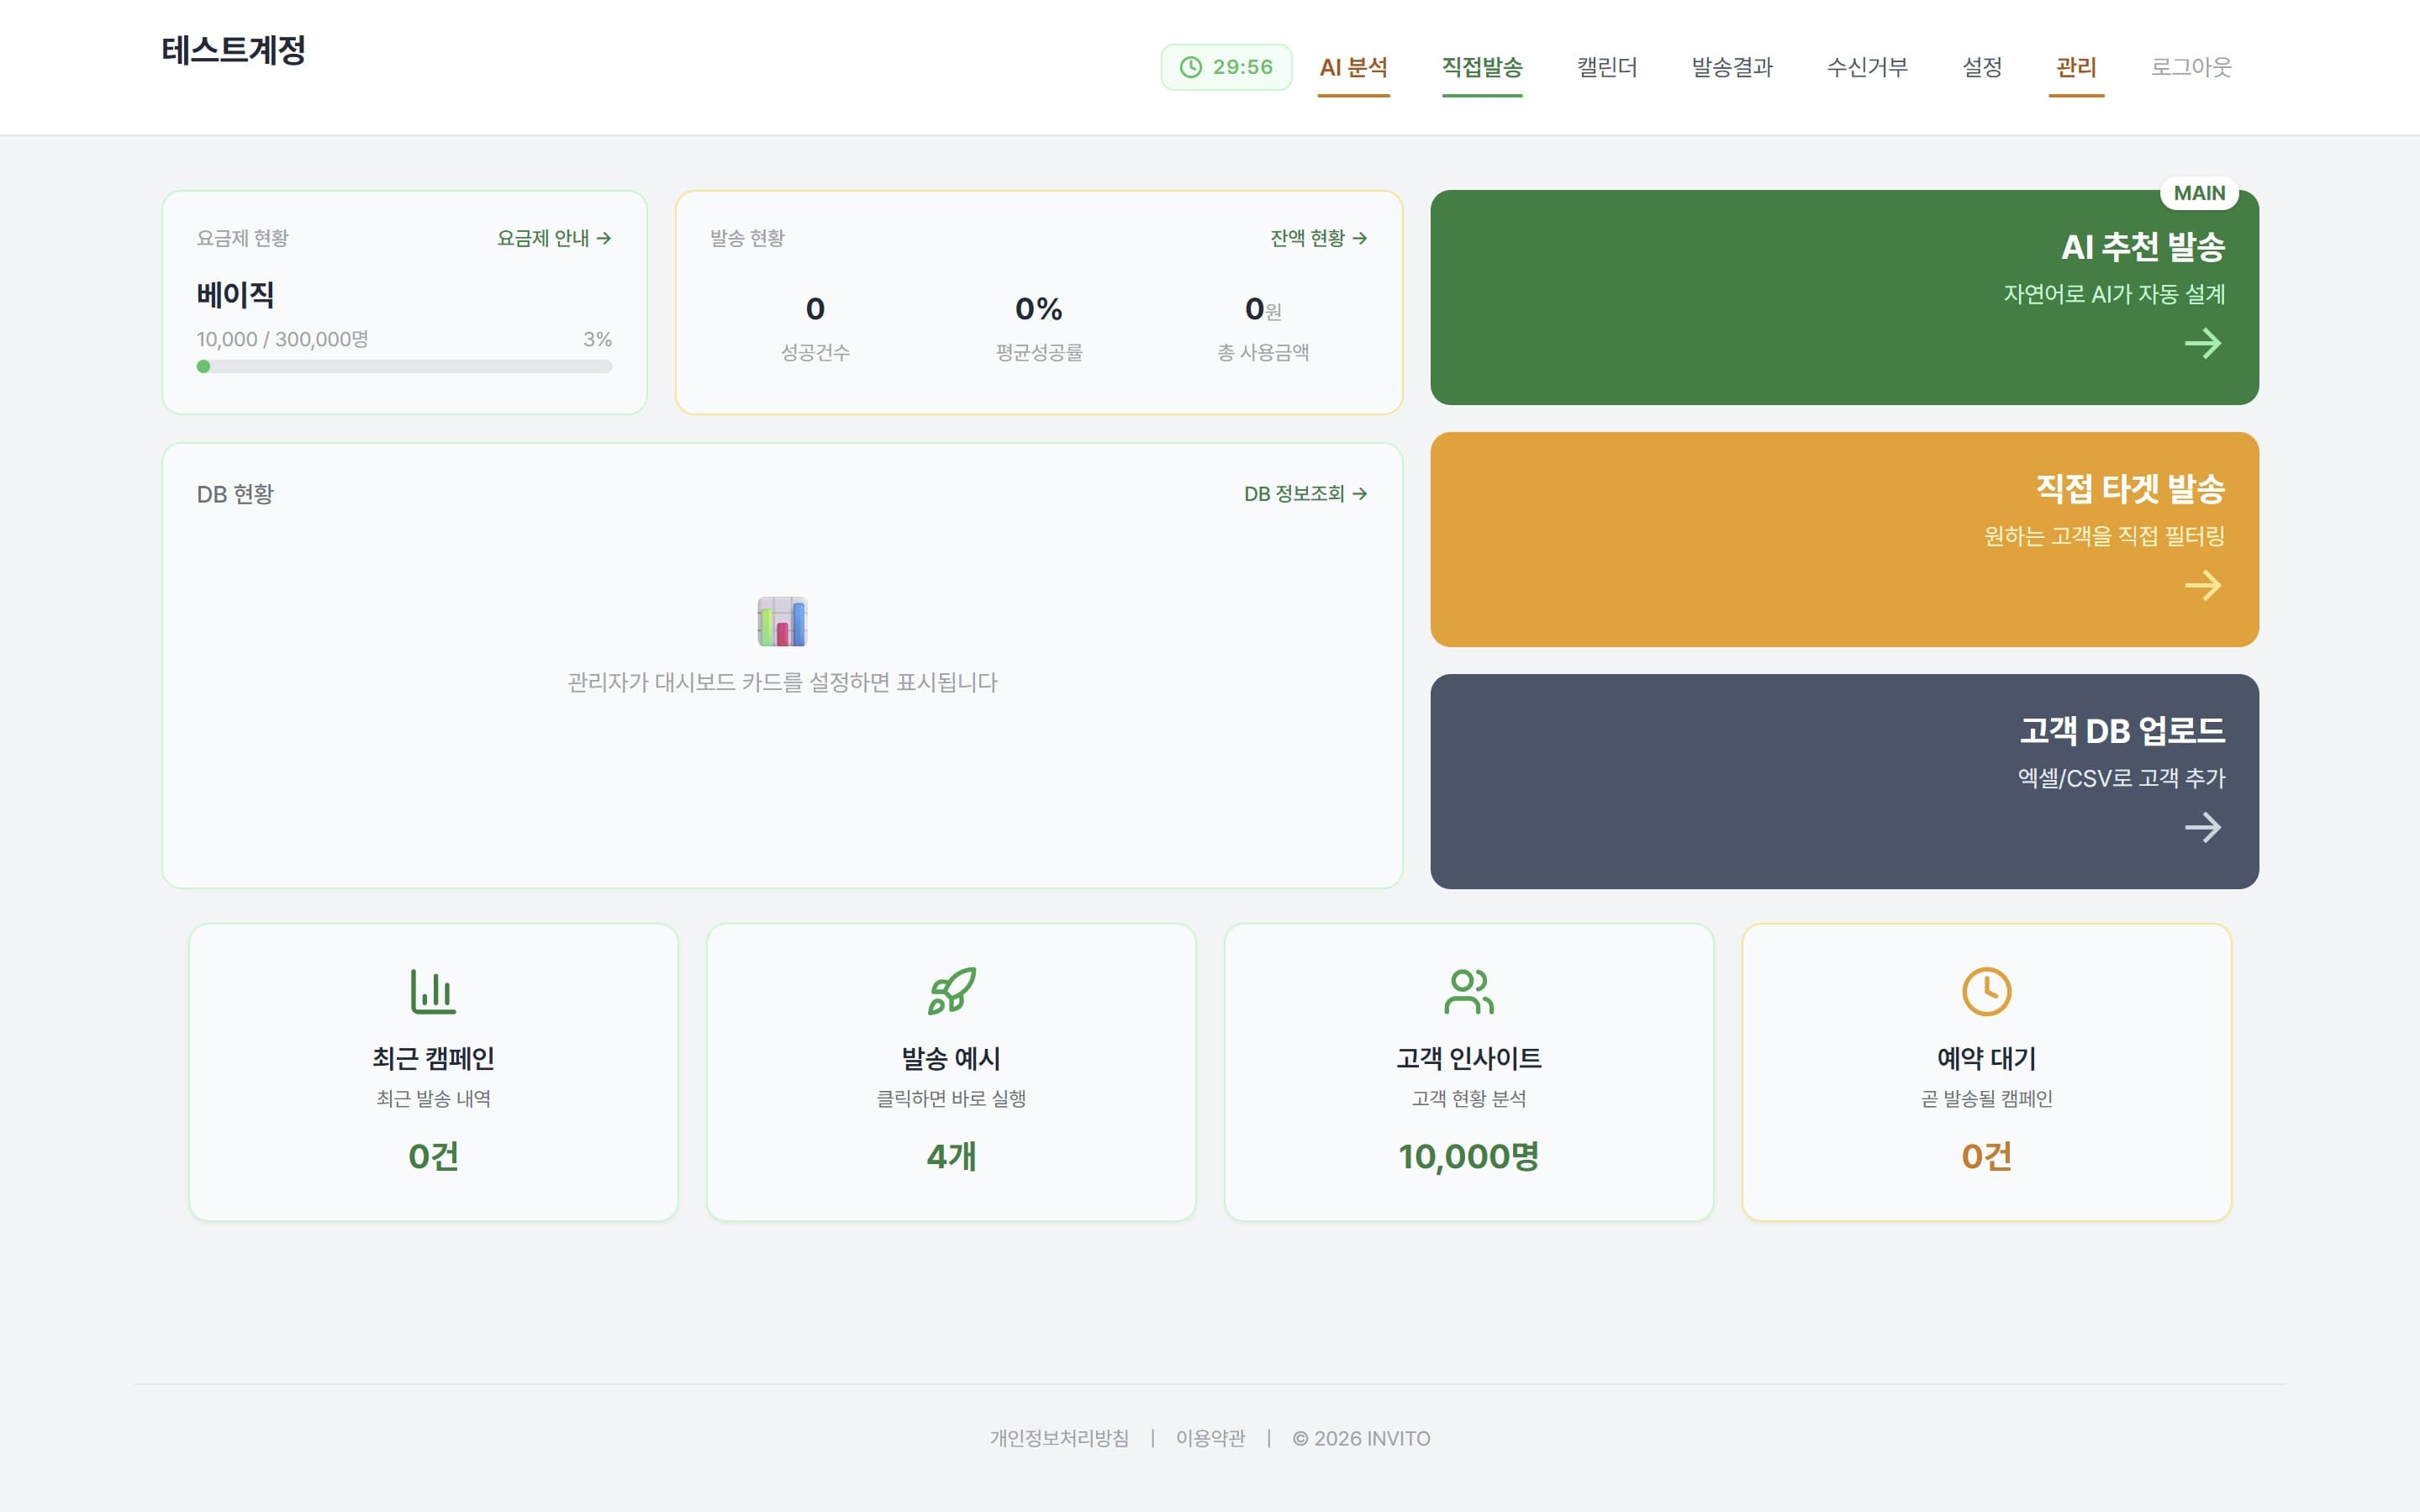2420x1512 pixels.
Task: Click the colorful chart icon in DB 현황
Action: pyautogui.click(x=782, y=622)
